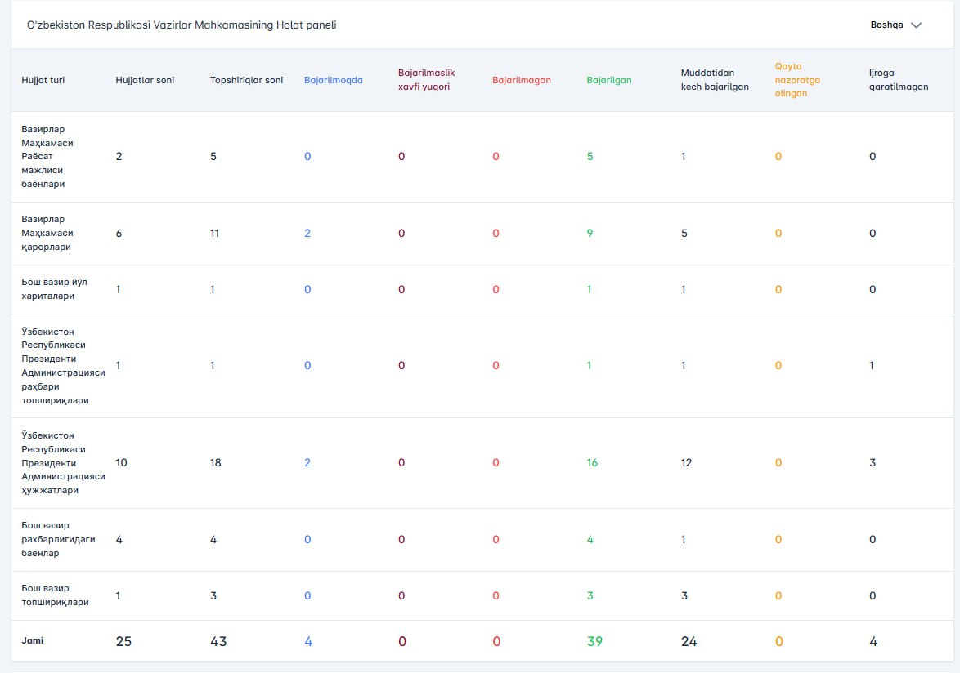Click the green value 9 under Bajarilgan
960x673 pixels.
click(x=590, y=233)
